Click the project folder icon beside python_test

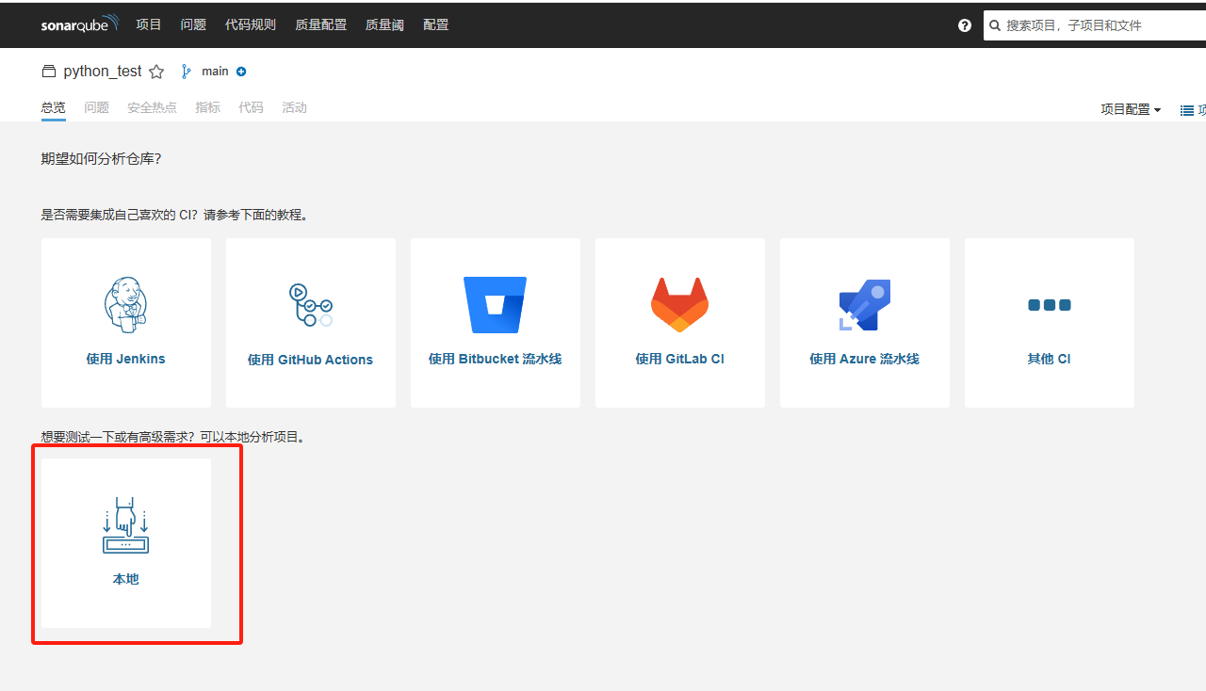pyautogui.click(x=49, y=72)
